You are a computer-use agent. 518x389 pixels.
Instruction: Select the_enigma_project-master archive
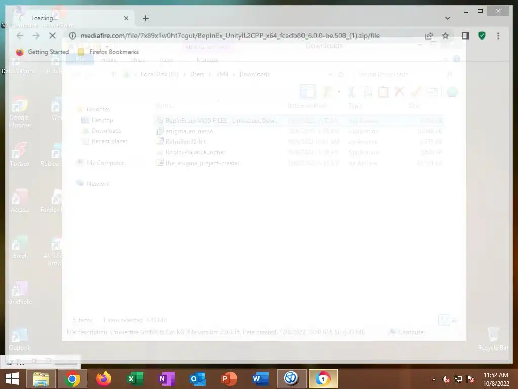pyautogui.click(x=298, y=163)
